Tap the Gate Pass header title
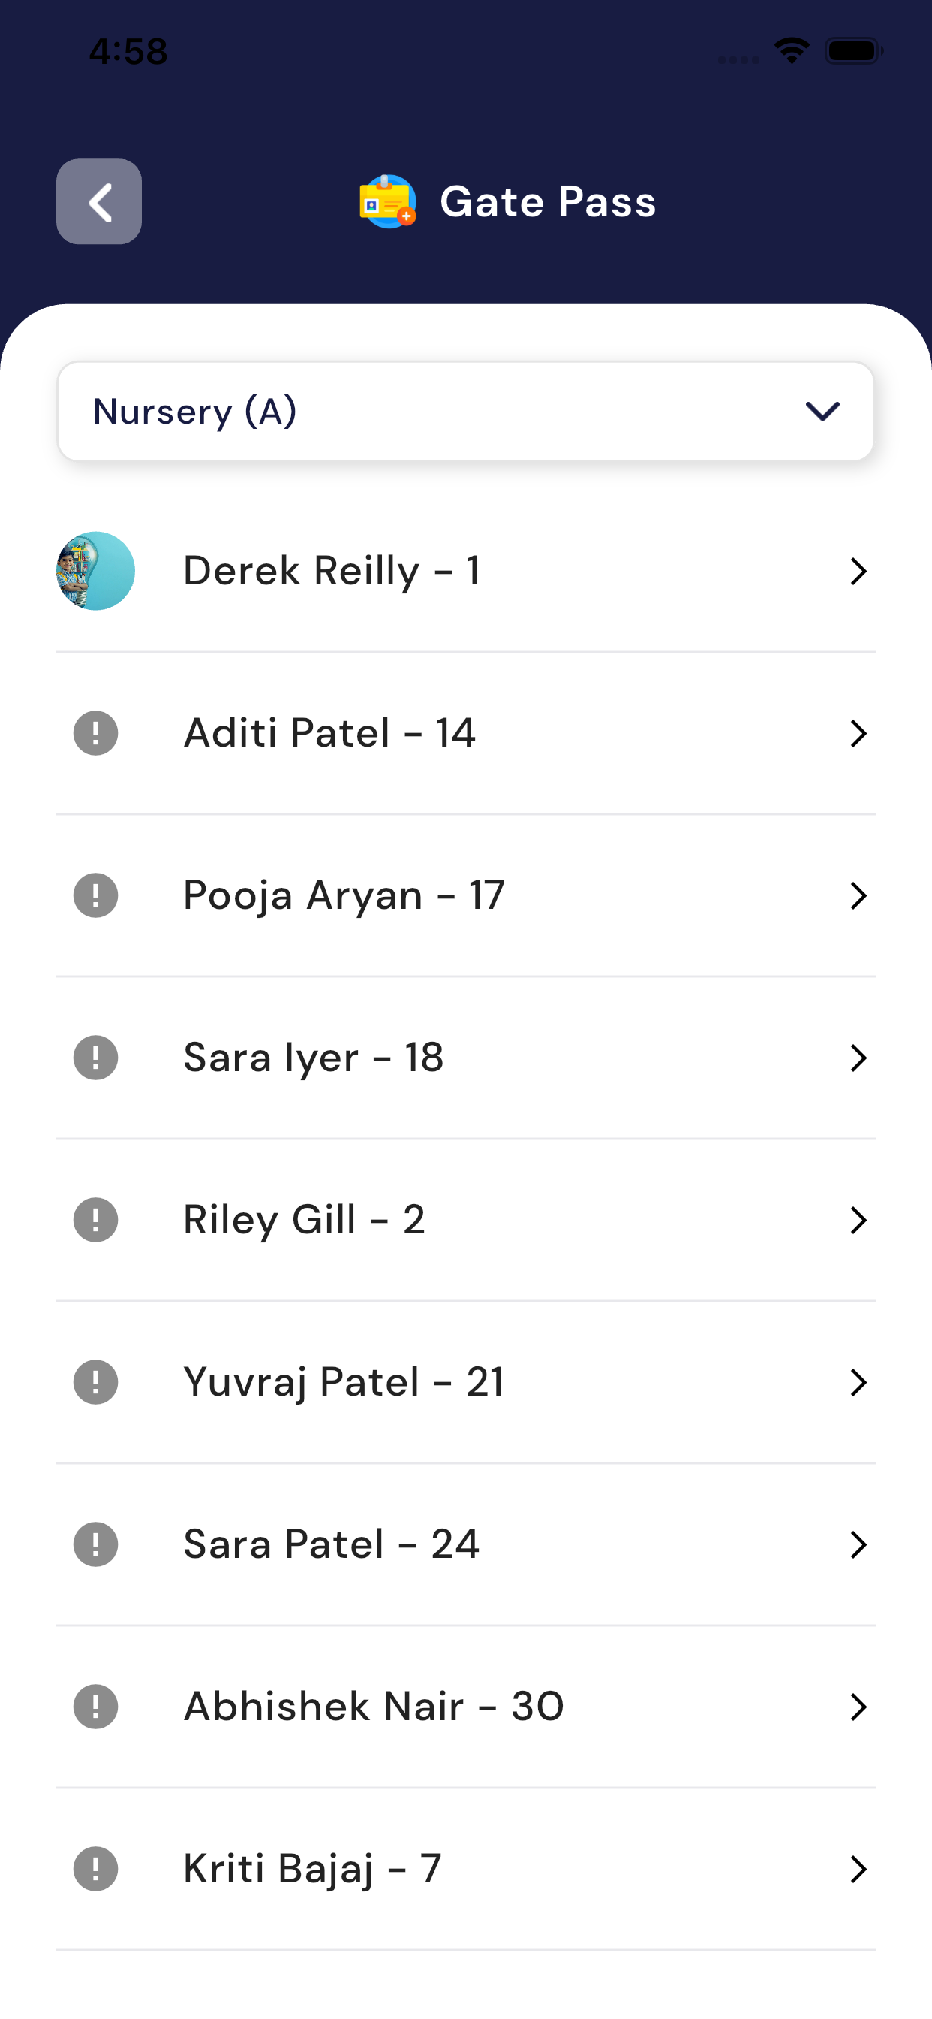This screenshot has height=2019, width=932. [548, 201]
